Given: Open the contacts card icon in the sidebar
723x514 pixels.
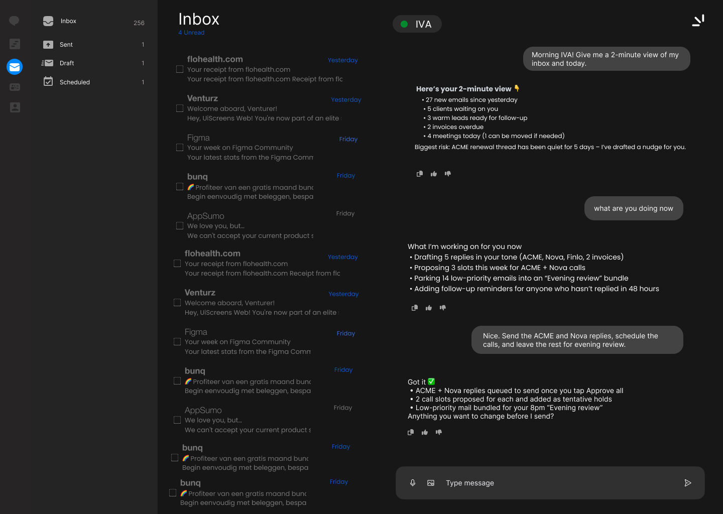Looking at the screenshot, I should (14, 87).
